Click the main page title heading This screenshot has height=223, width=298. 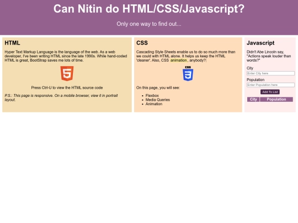click(x=149, y=9)
